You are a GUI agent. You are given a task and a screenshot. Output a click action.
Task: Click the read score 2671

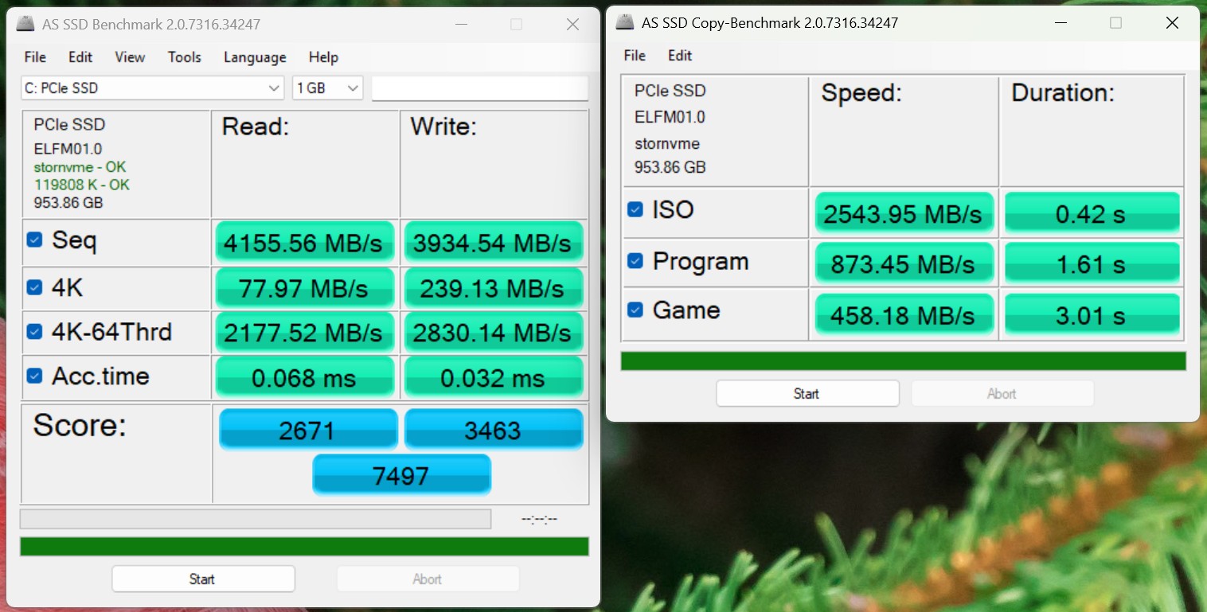[x=308, y=429]
